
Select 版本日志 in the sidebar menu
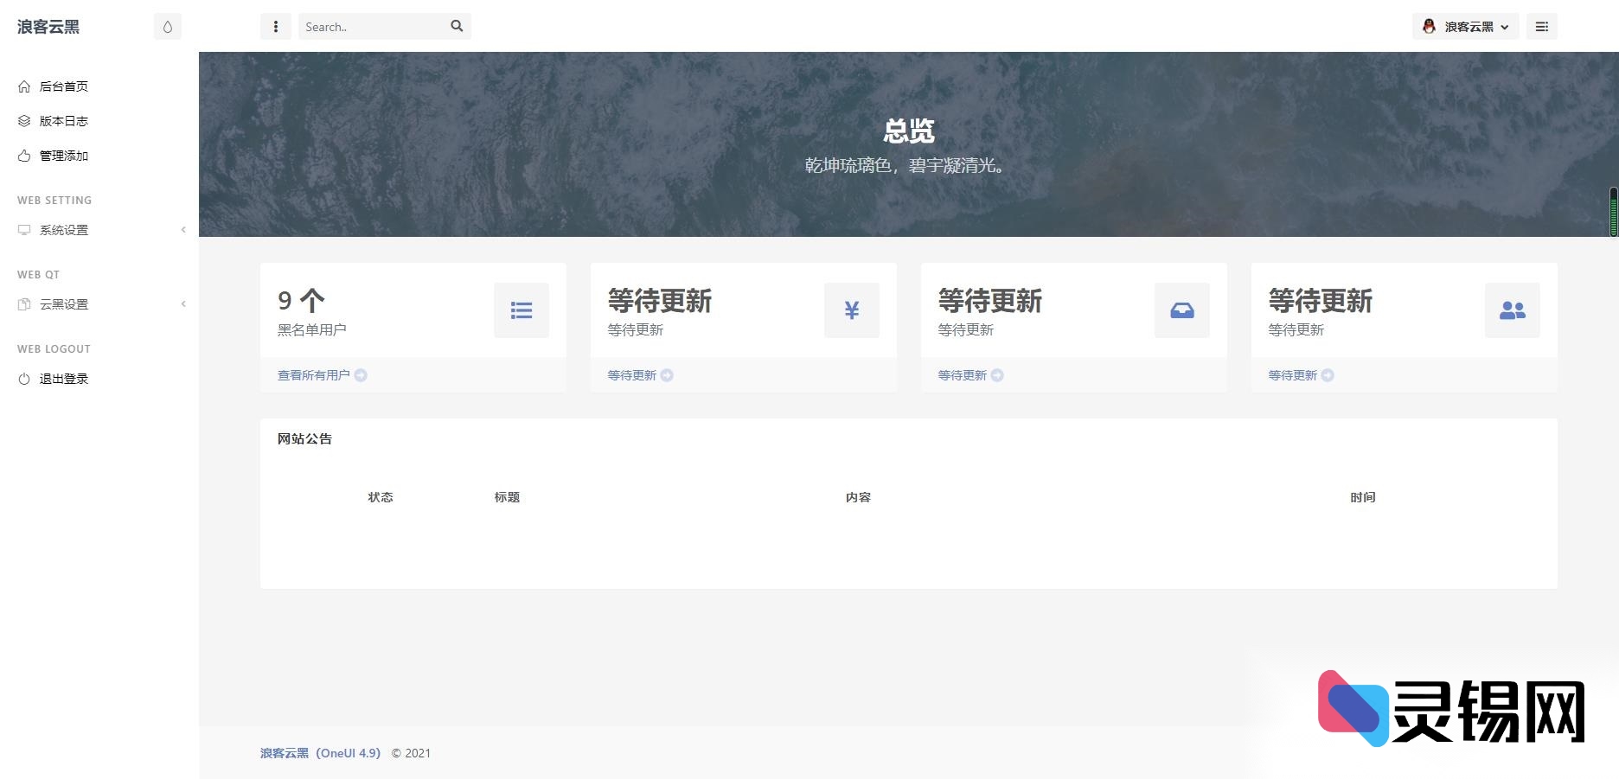click(x=61, y=120)
